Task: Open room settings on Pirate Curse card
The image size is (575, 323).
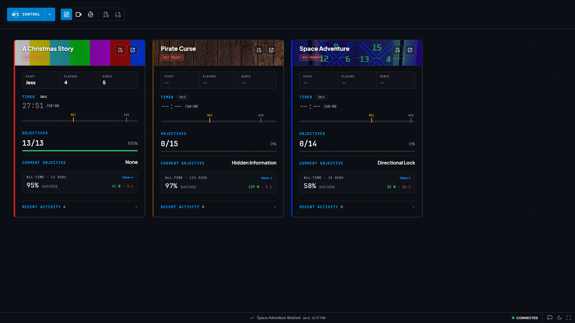Action: pyautogui.click(x=259, y=50)
